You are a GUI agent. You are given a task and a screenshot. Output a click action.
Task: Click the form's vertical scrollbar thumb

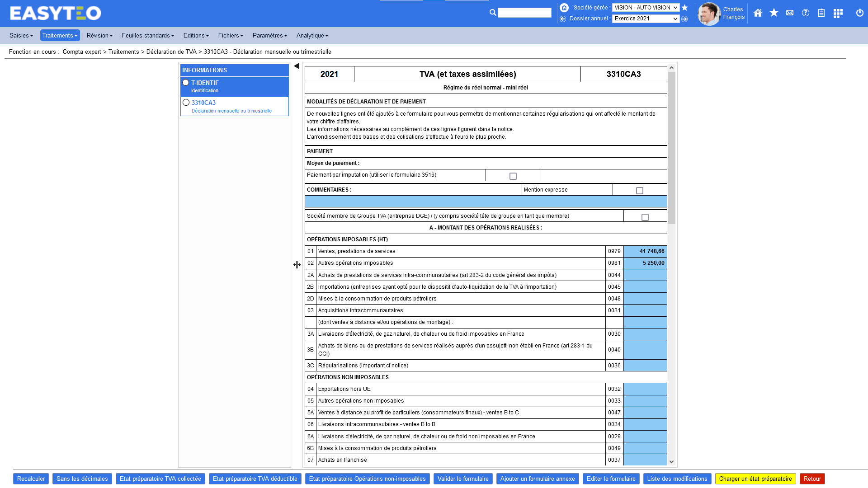point(671,147)
